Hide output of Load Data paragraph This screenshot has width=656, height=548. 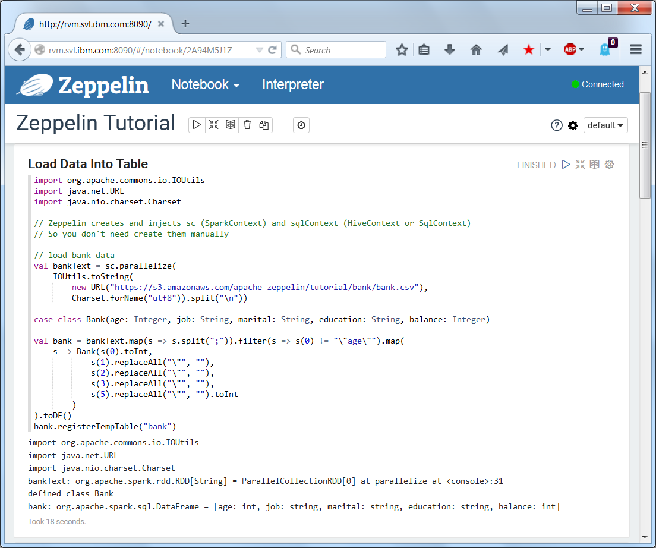[594, 165]
